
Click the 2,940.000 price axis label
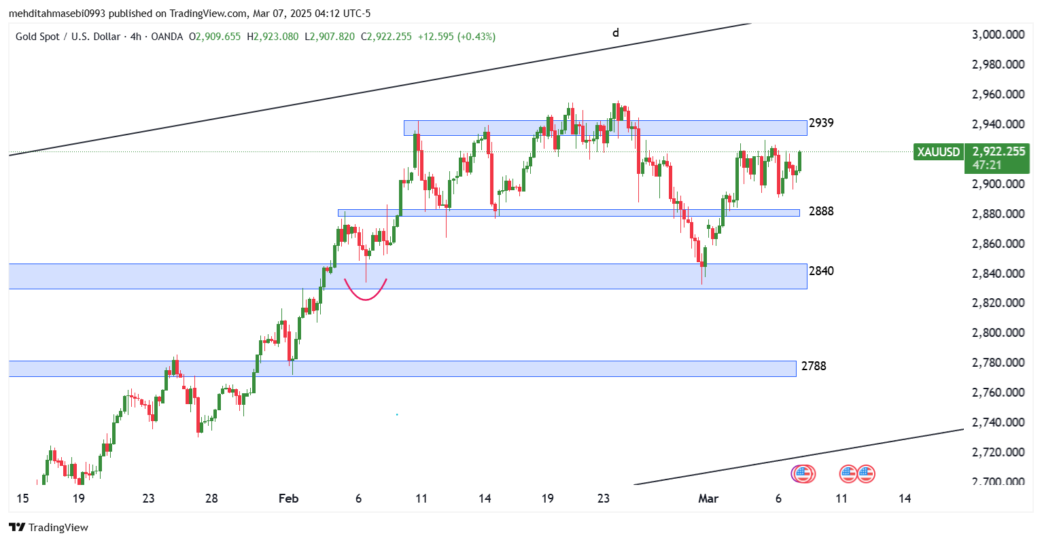(998, 124)
